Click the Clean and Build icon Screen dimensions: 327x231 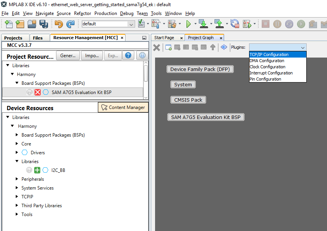tap(172, 24)
